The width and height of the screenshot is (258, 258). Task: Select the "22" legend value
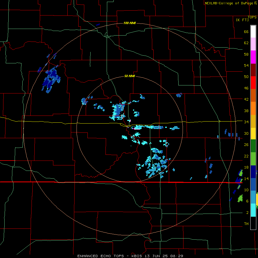tap(246, 156)
